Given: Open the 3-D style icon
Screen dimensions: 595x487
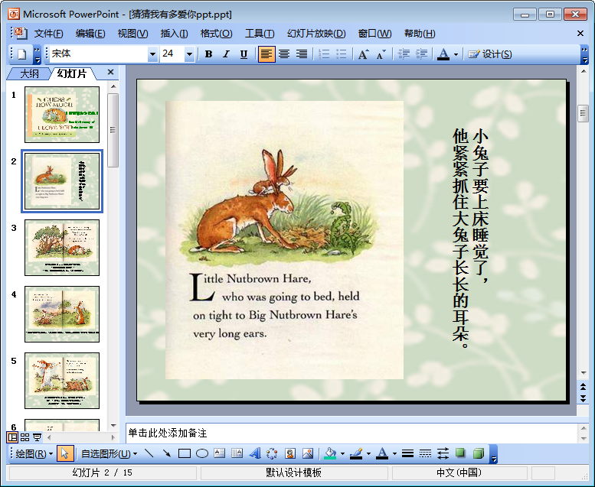Looking at the screenshot, I should point(479,453).
